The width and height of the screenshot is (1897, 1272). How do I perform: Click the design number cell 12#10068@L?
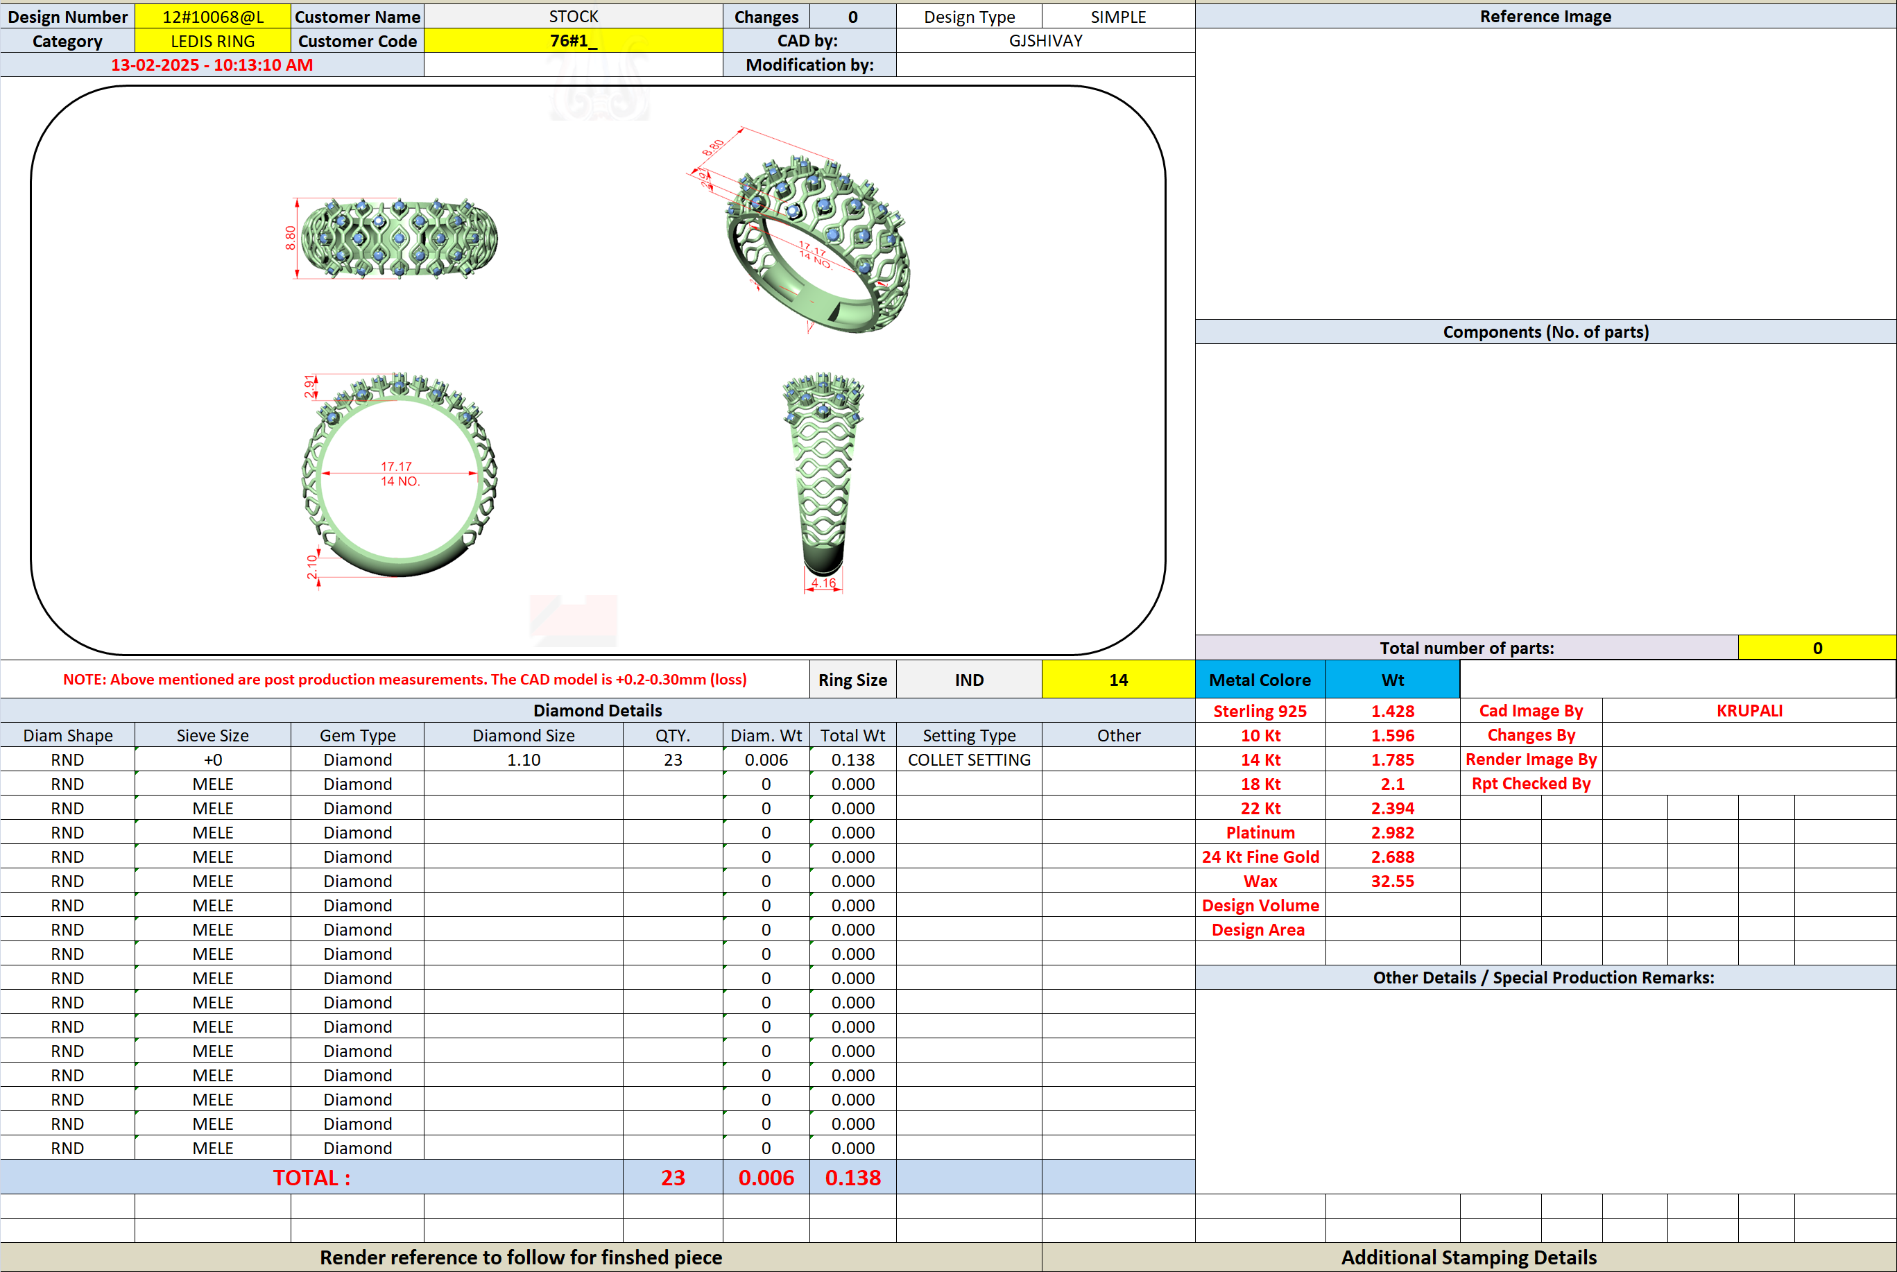pyautogui.click(x=212, y=16)
